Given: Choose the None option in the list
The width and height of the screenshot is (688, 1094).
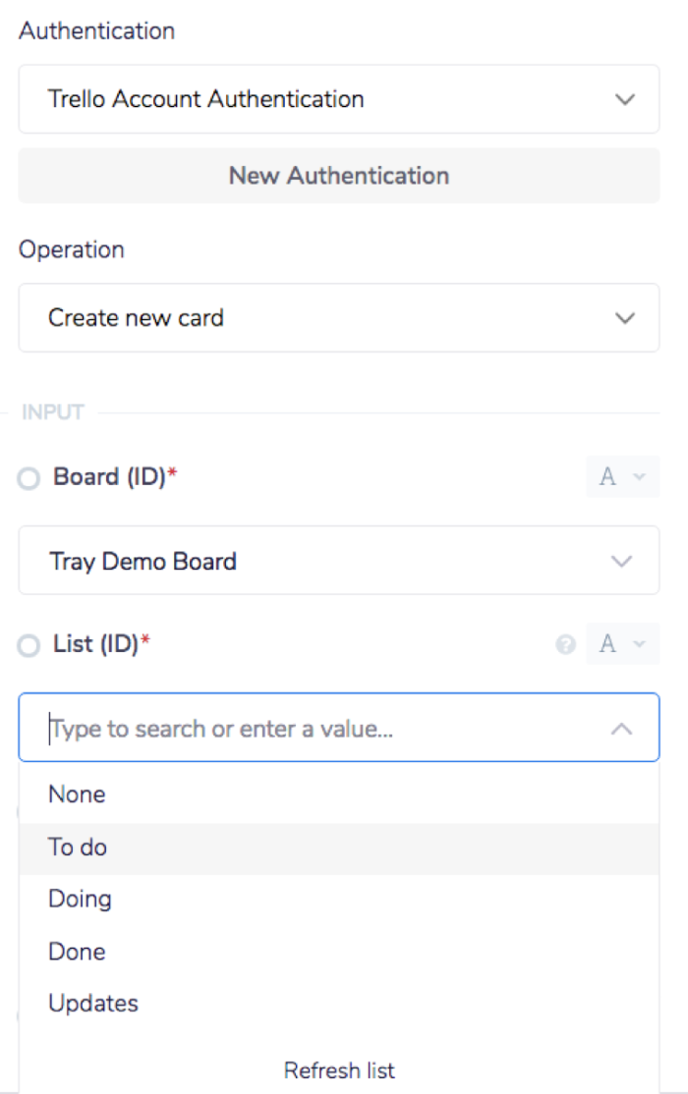Looking at the screenshot, I should (76, 793).
